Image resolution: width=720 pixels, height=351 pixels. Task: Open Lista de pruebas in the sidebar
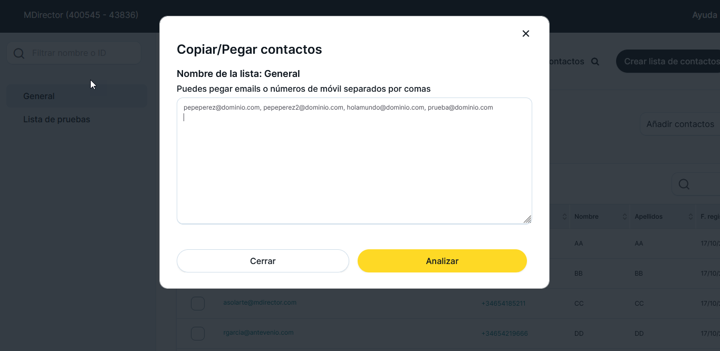pyautogui.click(x=56, y=120)
